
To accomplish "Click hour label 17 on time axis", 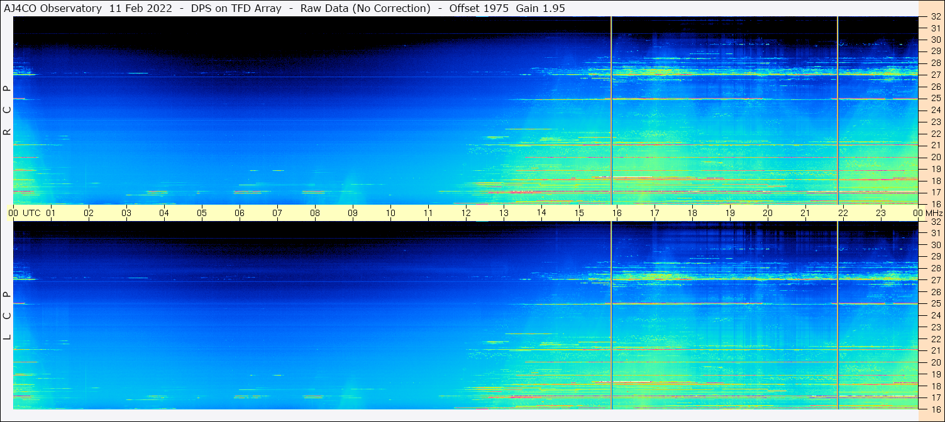I will pos(655,213).
